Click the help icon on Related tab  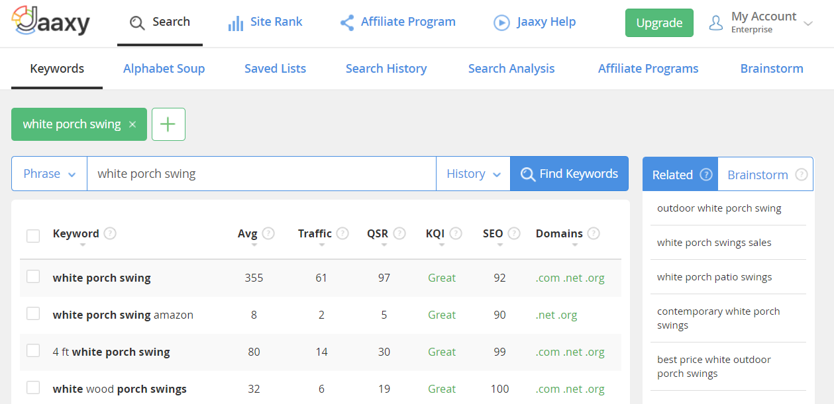point(706,175)
